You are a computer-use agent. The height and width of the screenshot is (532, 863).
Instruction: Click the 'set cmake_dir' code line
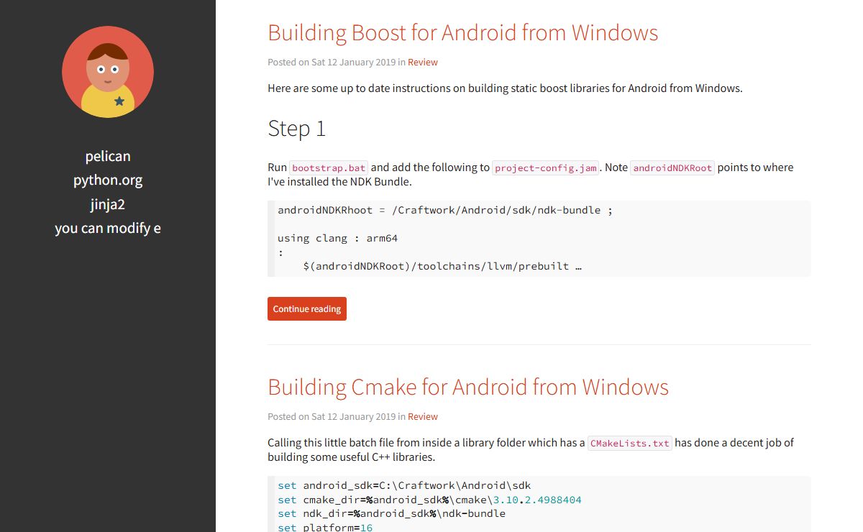(x=429, y=500)
